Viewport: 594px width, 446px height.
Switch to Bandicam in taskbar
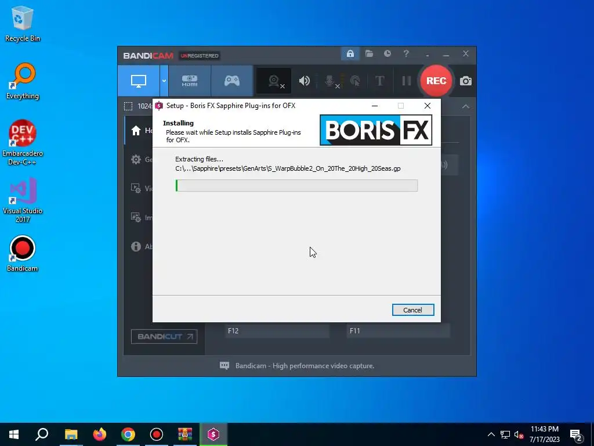click(157, 434)
